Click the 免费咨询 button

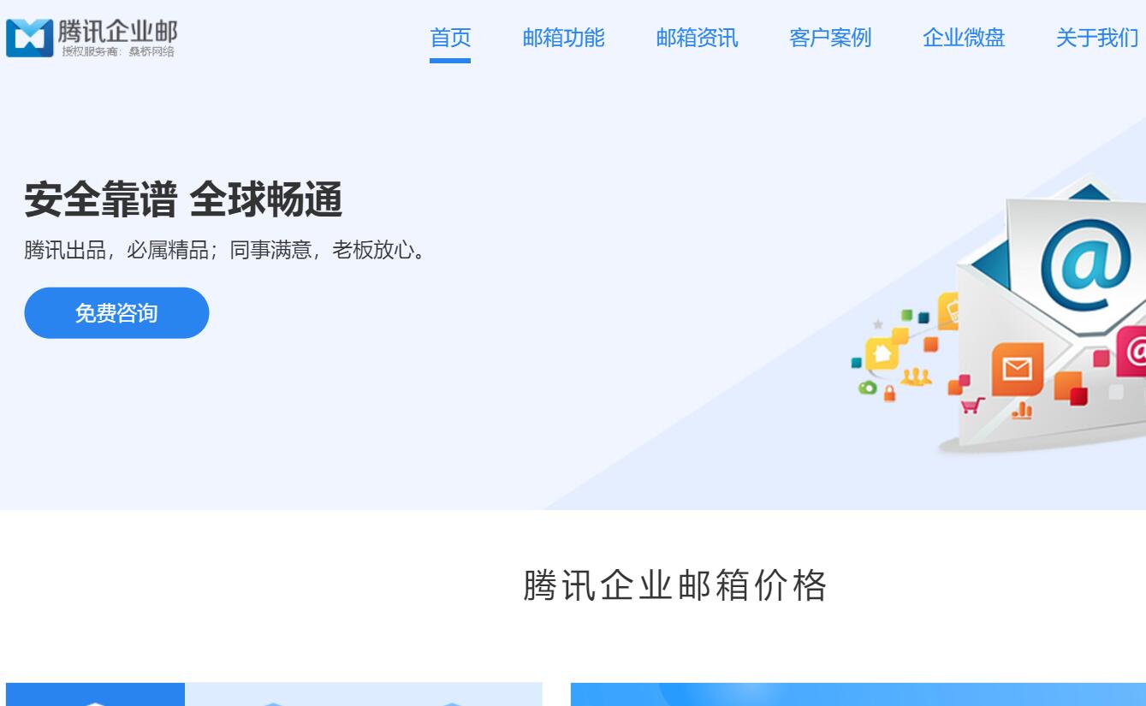116,313
